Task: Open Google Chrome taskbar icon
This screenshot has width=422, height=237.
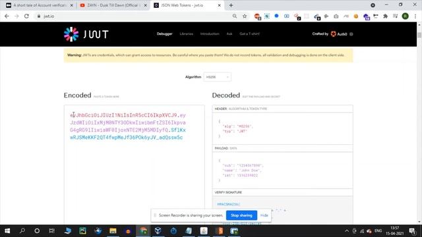Action: [x=143, y=231]
